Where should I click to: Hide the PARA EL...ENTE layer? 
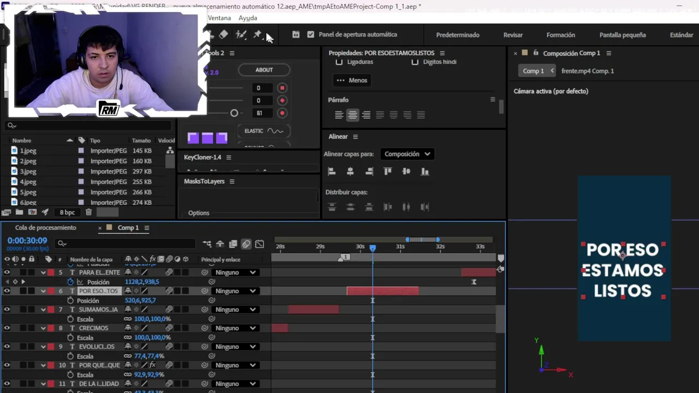[x=7, y=272]
